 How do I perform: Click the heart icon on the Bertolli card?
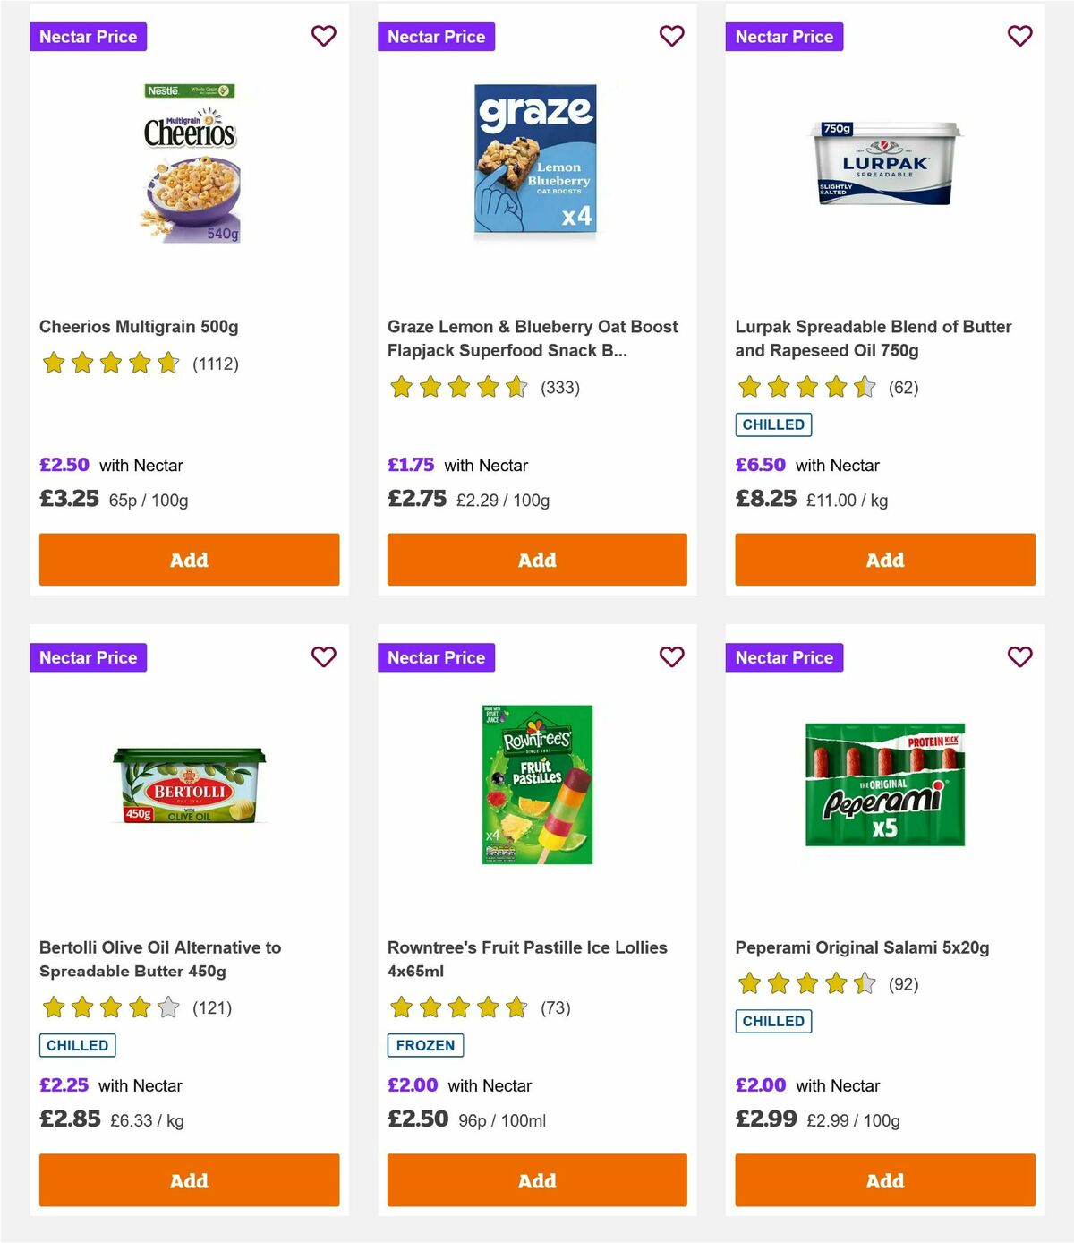point(323,656)
